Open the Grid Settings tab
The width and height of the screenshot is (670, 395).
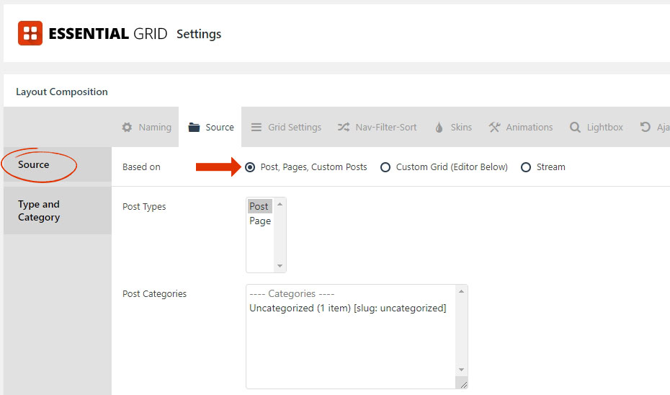286,127
